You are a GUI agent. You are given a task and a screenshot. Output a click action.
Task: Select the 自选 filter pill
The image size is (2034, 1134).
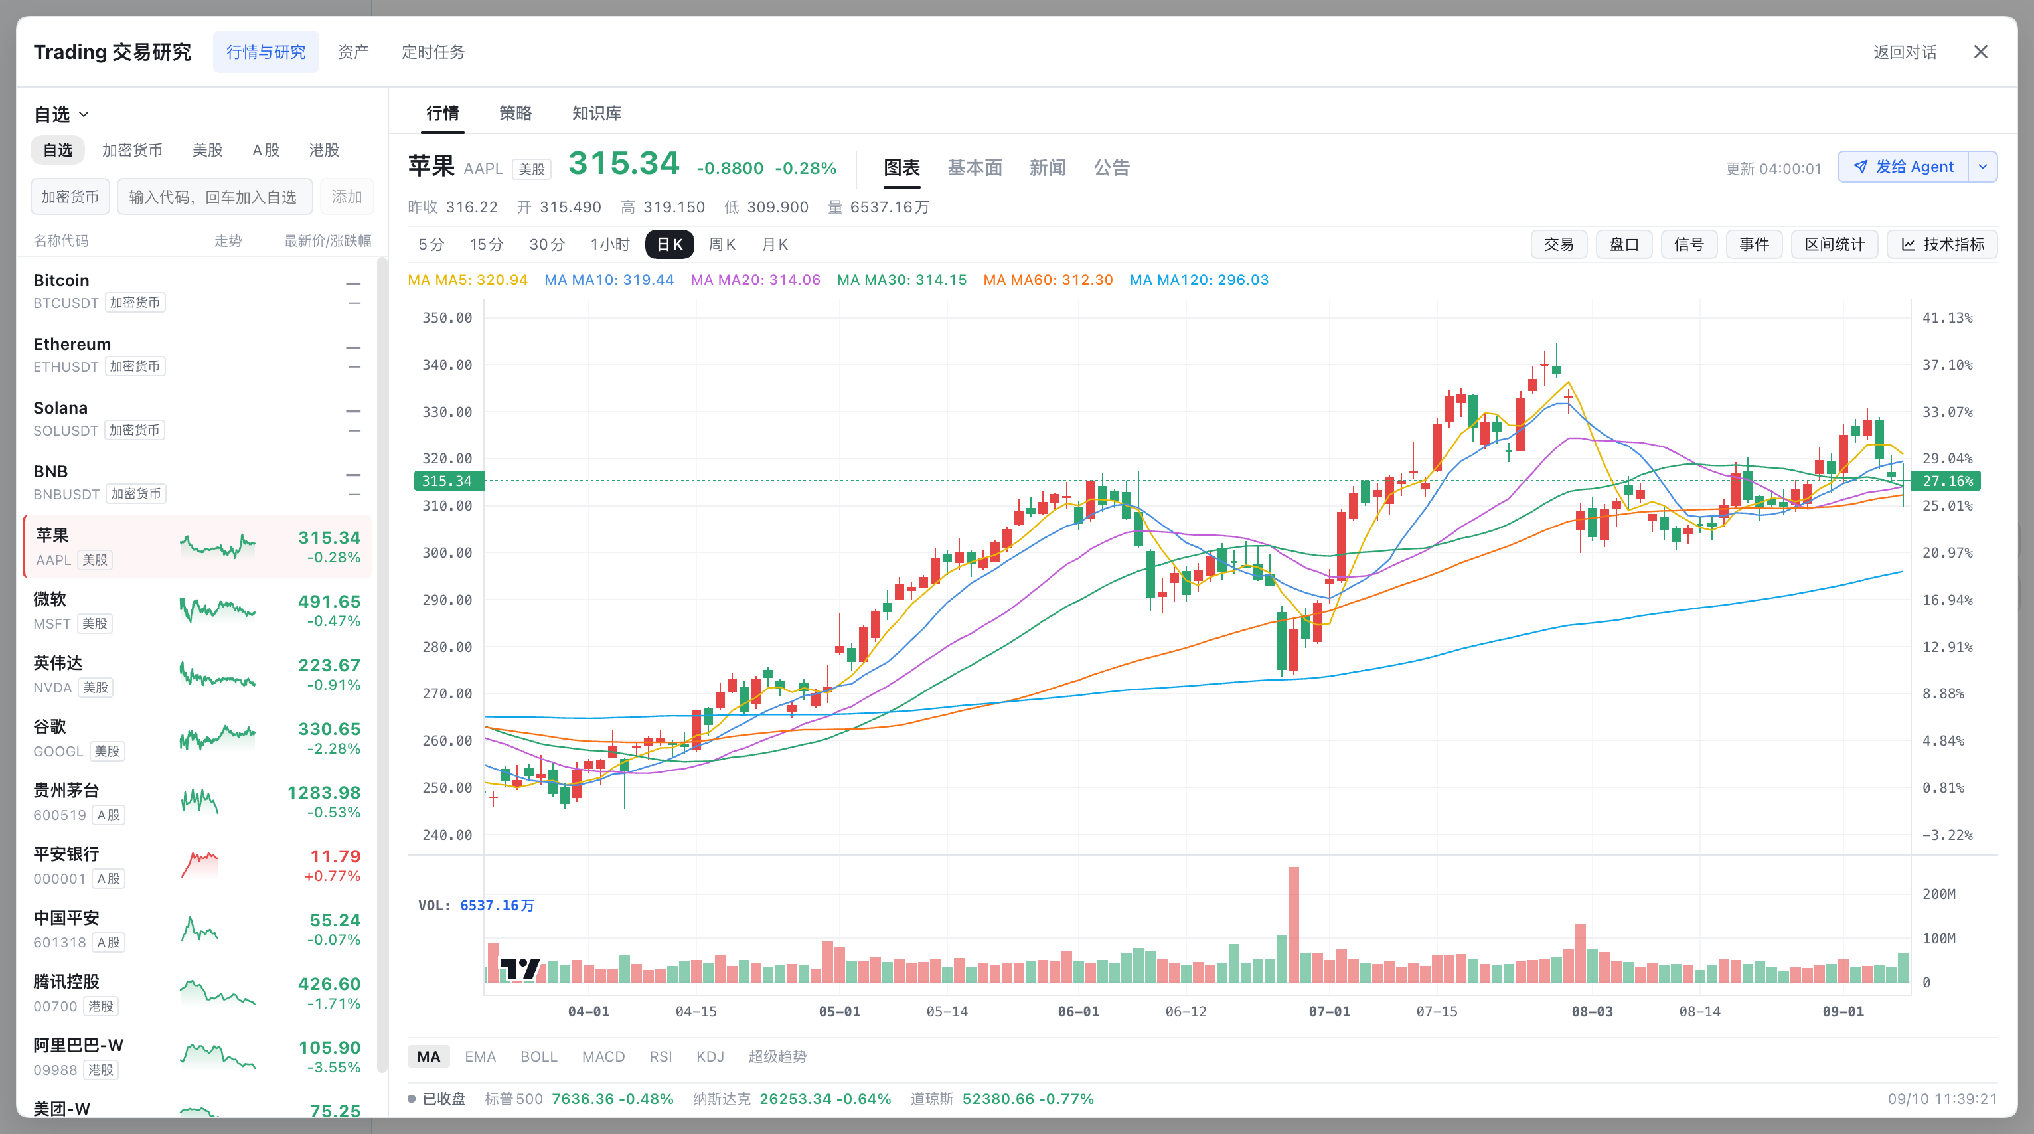pos(58,150)
